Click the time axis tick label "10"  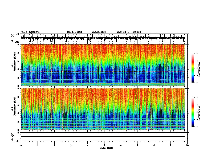187,145
